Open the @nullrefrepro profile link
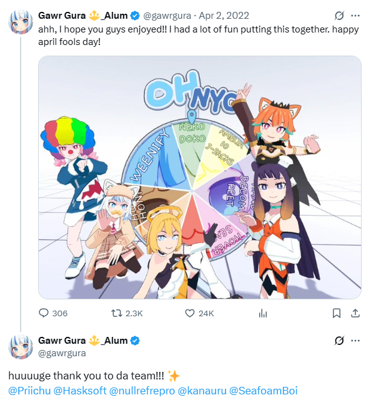 [142, 391]
